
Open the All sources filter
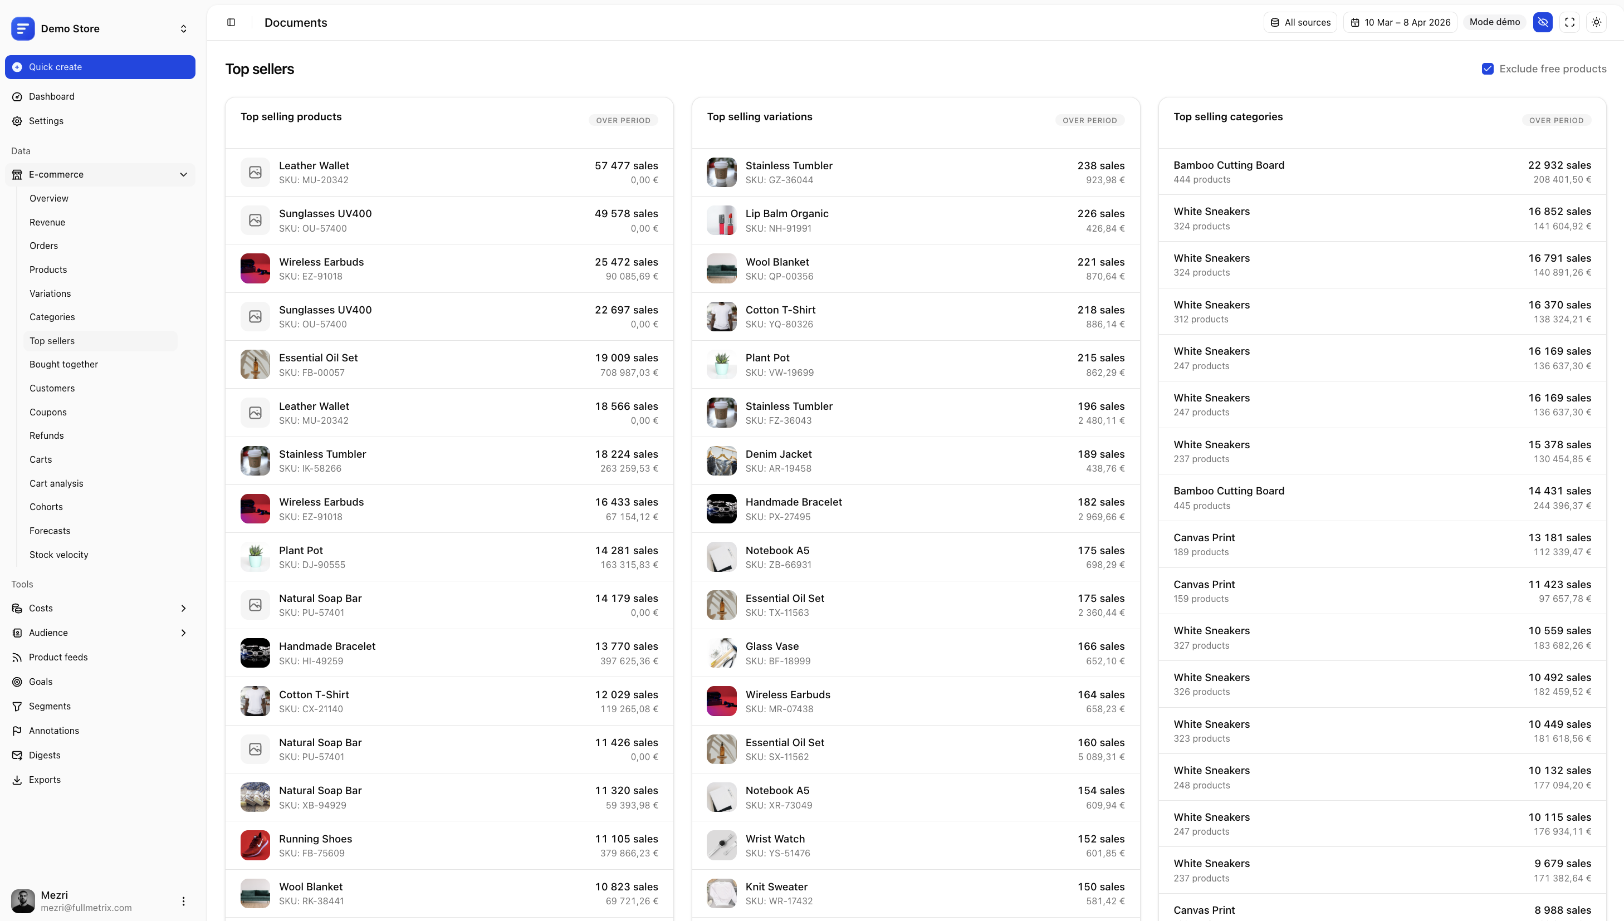click(x=1300, y=23)
